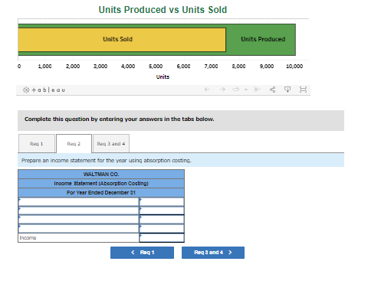The width and height of the screenshot is (391, 281).
Task: Click the 'Prepare an income statement' instruction text
Action: pos(107,161)
